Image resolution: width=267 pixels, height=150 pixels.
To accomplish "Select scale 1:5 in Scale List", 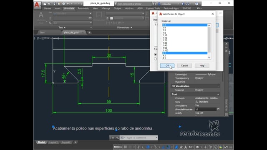I will click(185, 30).
